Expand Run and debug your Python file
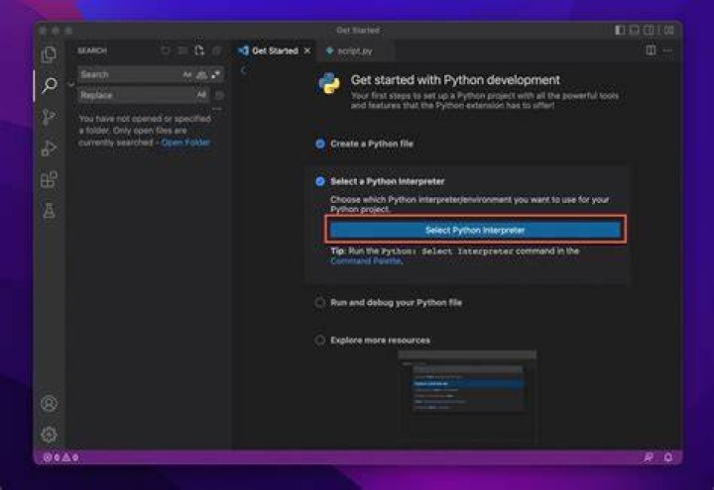Screen dimensions: 714x490 (x=396, y=303)
